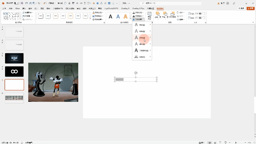
Task: Switch to Slide Sorter view in status bar
Action: pyautogui.click(x=215, y=142)
